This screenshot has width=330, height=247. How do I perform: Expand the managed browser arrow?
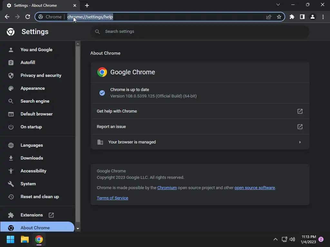click(x=300, y=142)
